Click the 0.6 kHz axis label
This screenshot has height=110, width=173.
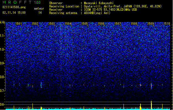[2, 105]
